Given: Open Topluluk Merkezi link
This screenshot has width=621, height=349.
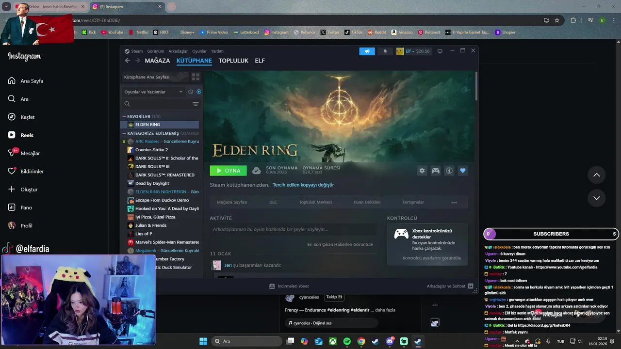Looking at the screenshot, I should 315,202.
